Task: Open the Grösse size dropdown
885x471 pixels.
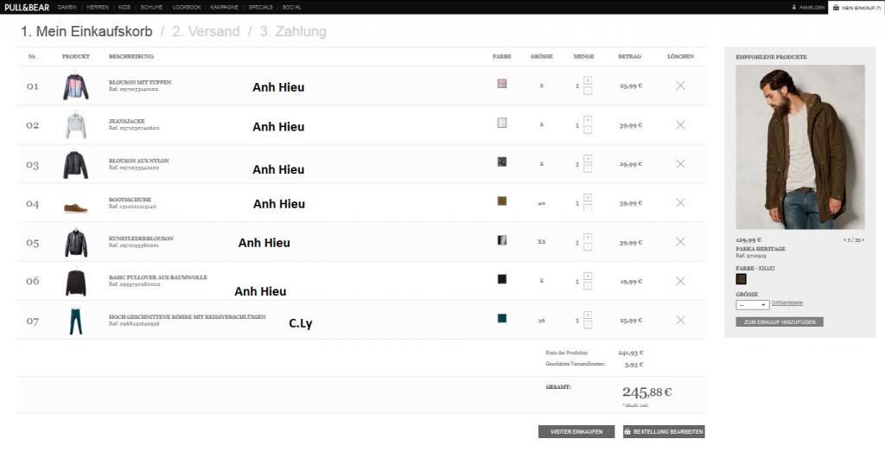Action: point(752,304)
